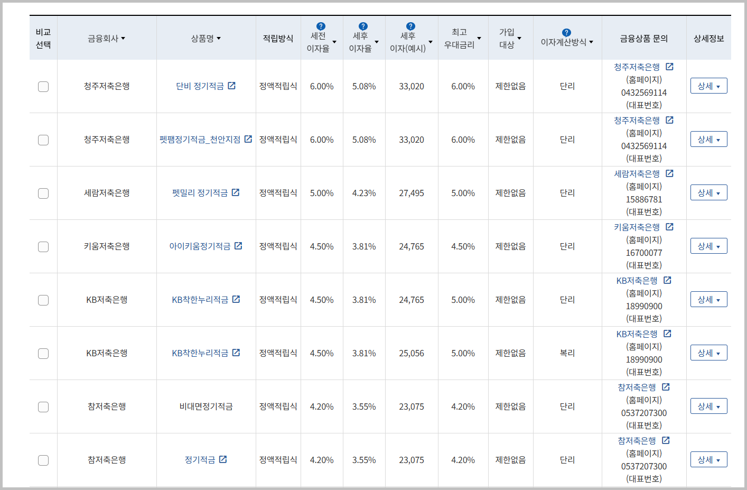Open 청주저축은행 homepage link in the 펫팸정기적금 row
Screen dimensions: 747x490
point(637,121)
